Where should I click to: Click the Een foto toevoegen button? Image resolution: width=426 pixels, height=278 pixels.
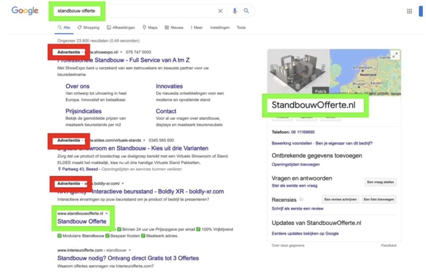(x=379, y=199)
